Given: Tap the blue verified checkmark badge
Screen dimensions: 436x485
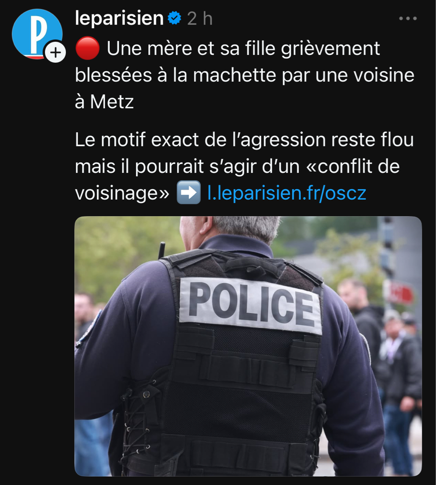Looking at the screenshot, I should tap(174, 18).
